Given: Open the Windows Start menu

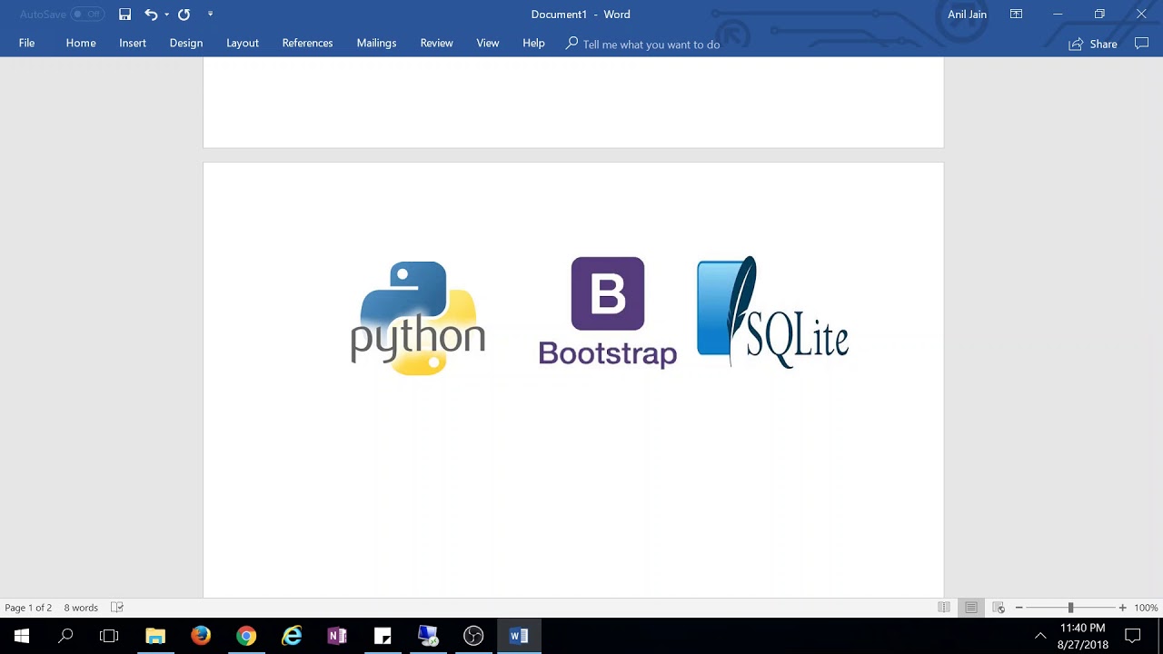Looking at the screenshot, I should tap(22, 636).
